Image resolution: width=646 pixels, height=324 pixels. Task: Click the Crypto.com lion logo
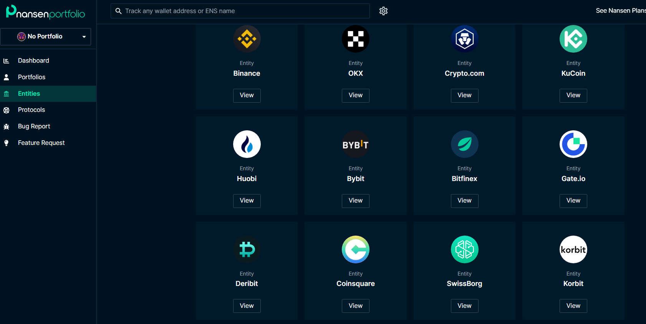click(464, 39)
